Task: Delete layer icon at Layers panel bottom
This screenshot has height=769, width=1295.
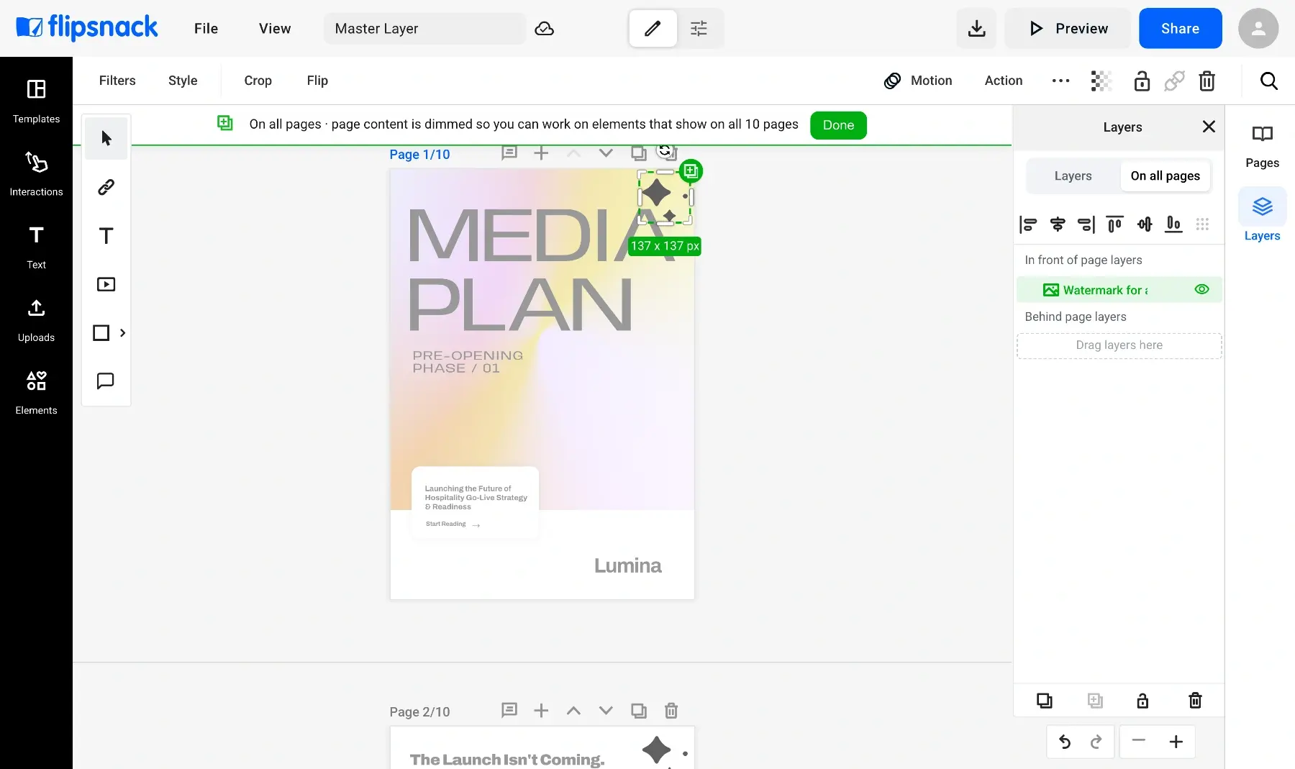Action: click(1195, 701)
